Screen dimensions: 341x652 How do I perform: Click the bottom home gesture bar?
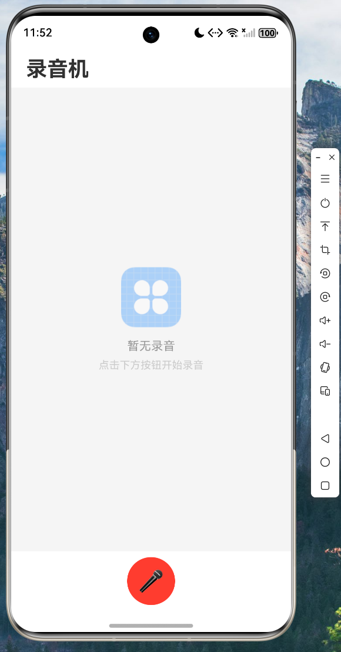[x=151, y=626]
